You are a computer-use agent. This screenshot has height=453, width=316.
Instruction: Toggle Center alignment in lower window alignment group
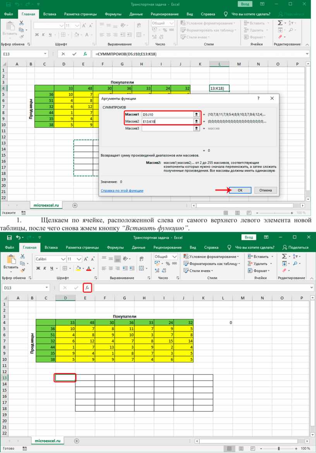[111, 268]
